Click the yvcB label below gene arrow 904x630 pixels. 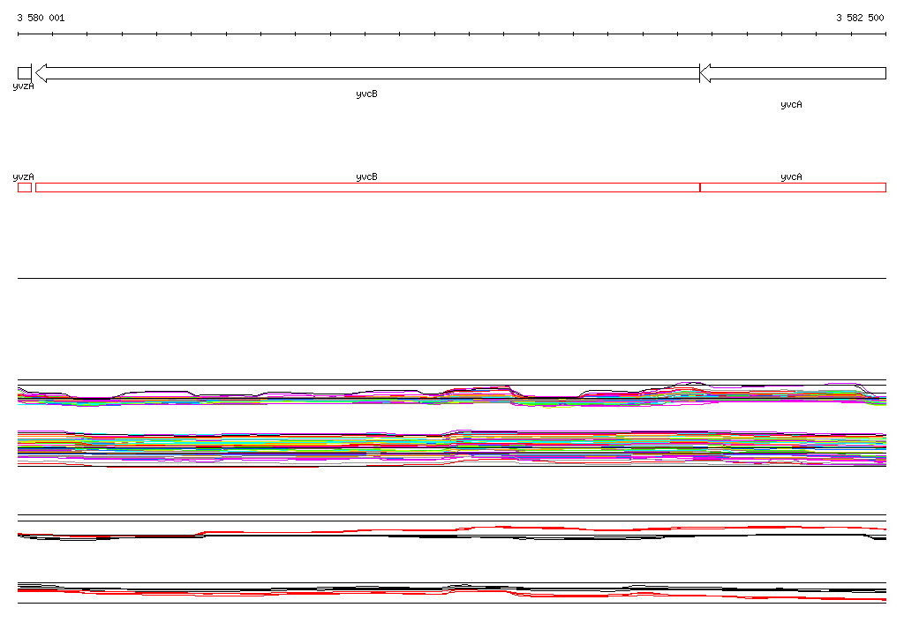[x=366, y=94]
